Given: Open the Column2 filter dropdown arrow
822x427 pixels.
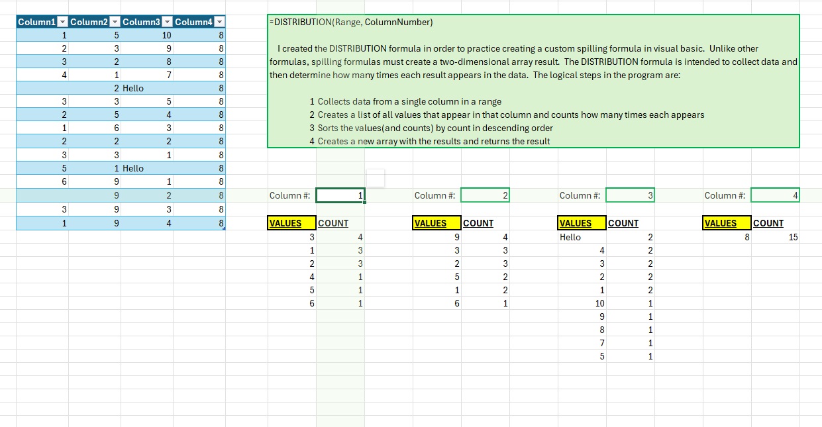Looking at the screenshot, I should click(115, 23).
